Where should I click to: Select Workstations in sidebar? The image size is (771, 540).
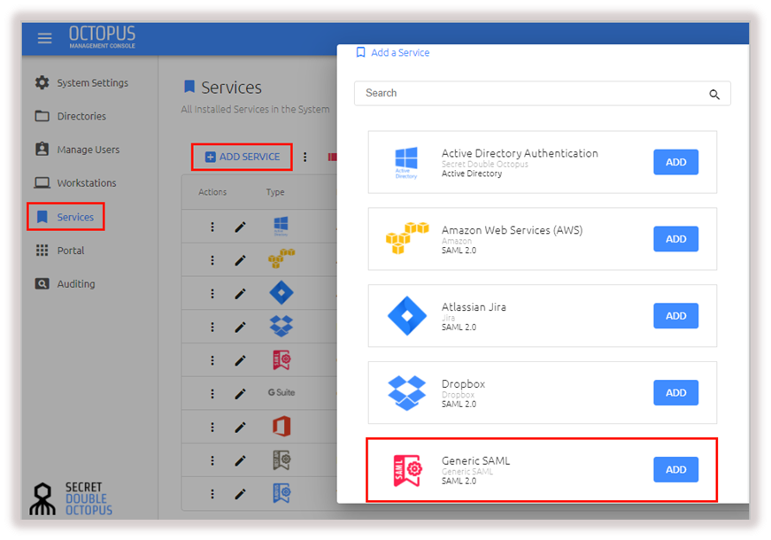75,183
